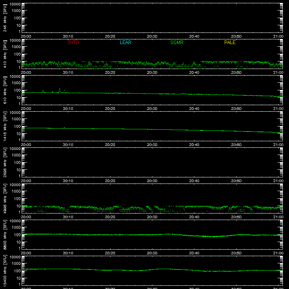Viewport: 289px width, 289px height.
Task: Click the 10000 tick value on 245 MHz axis
Action: [x=15, y=4]
